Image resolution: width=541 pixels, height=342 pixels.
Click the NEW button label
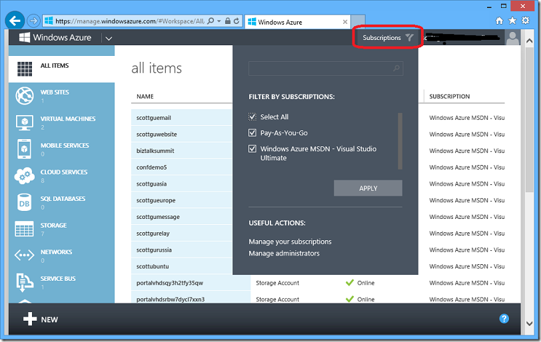coord(49,319)
